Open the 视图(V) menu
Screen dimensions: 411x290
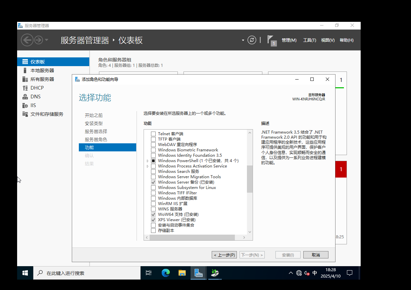click(x=328, y=40)
